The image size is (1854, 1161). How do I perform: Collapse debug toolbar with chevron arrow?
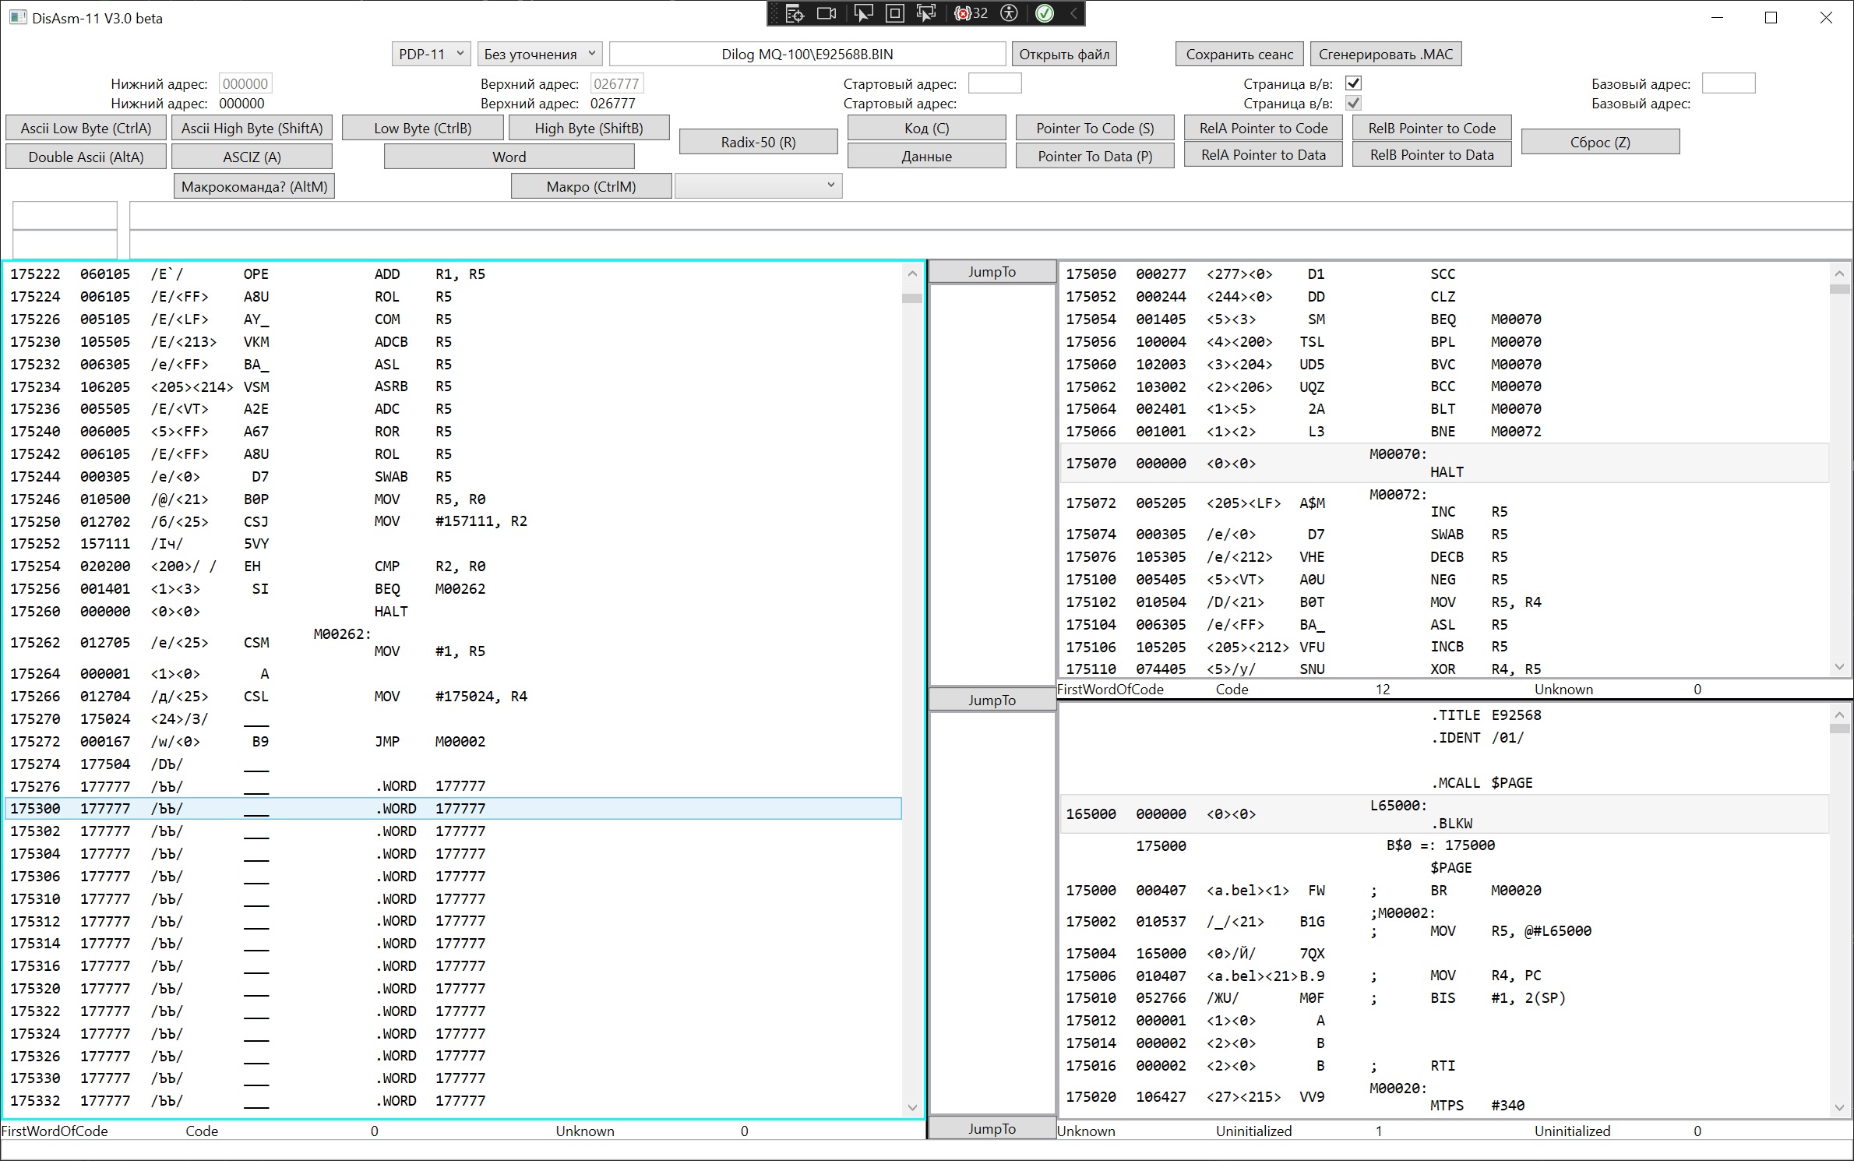point(1073,13)
